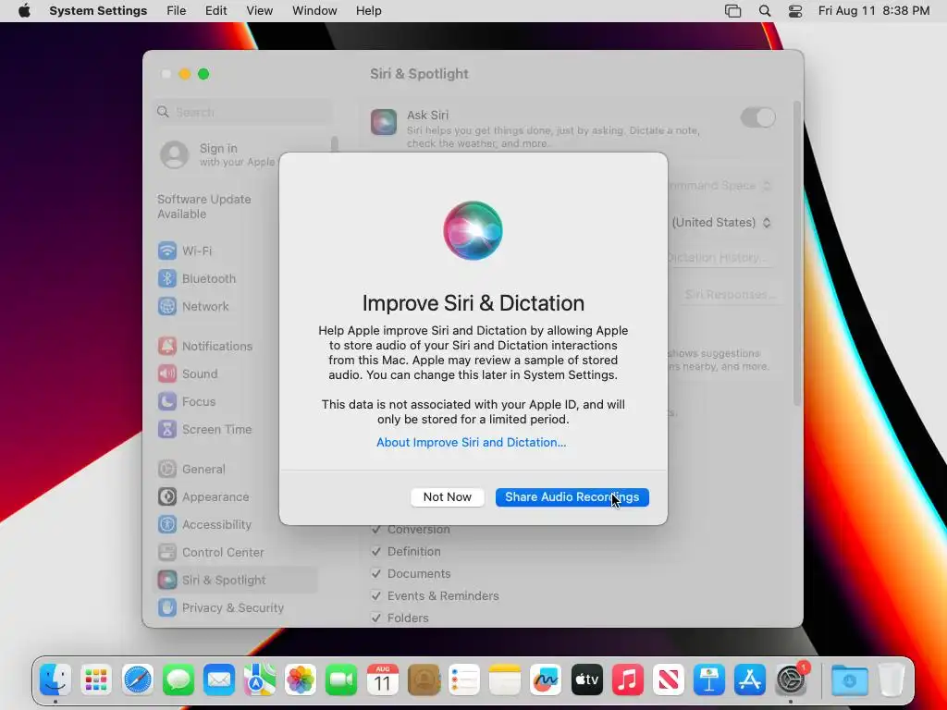Image resolution: width=947 pixels, height=710 pixels.
Task: Open News app in the Dock
Action: (x=669, y=680)
